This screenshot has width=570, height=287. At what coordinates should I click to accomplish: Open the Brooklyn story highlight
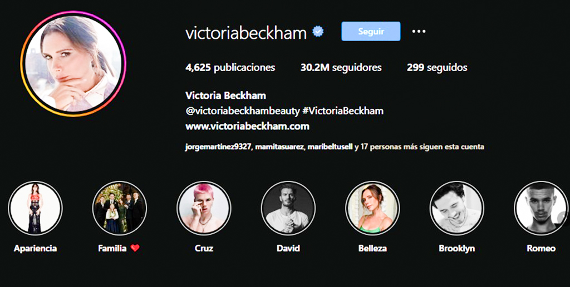[457, 208]
